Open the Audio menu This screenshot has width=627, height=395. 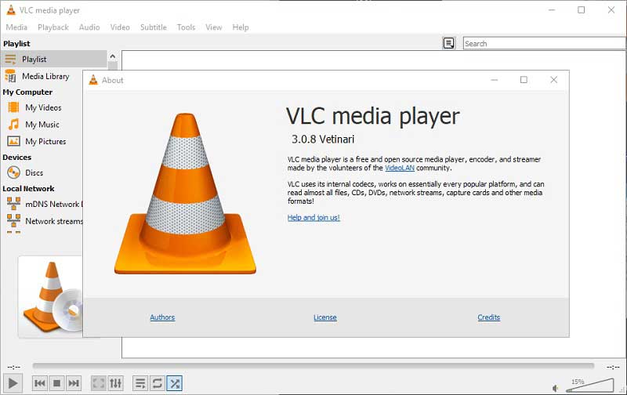click(x=89, y=27)
